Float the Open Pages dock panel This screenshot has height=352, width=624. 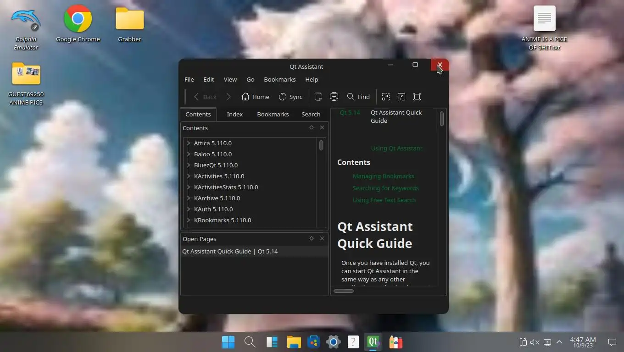pos(312,238)
